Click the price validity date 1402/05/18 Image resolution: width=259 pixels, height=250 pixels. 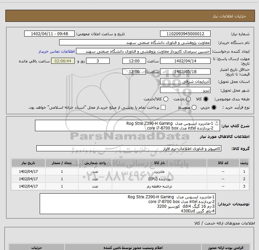click(x=185, y=71)
